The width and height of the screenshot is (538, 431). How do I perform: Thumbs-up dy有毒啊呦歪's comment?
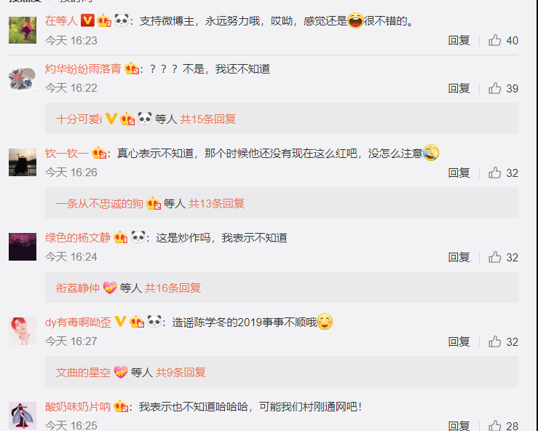pos(495,341)
